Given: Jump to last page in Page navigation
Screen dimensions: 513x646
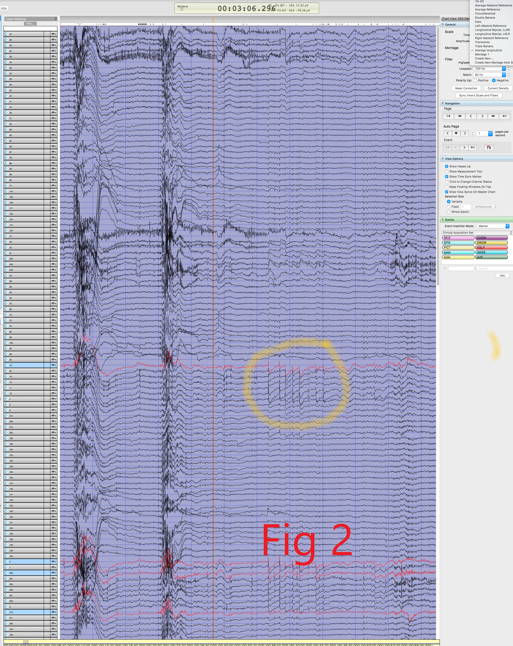Looking at the screenshot, I should pos(505,116).
